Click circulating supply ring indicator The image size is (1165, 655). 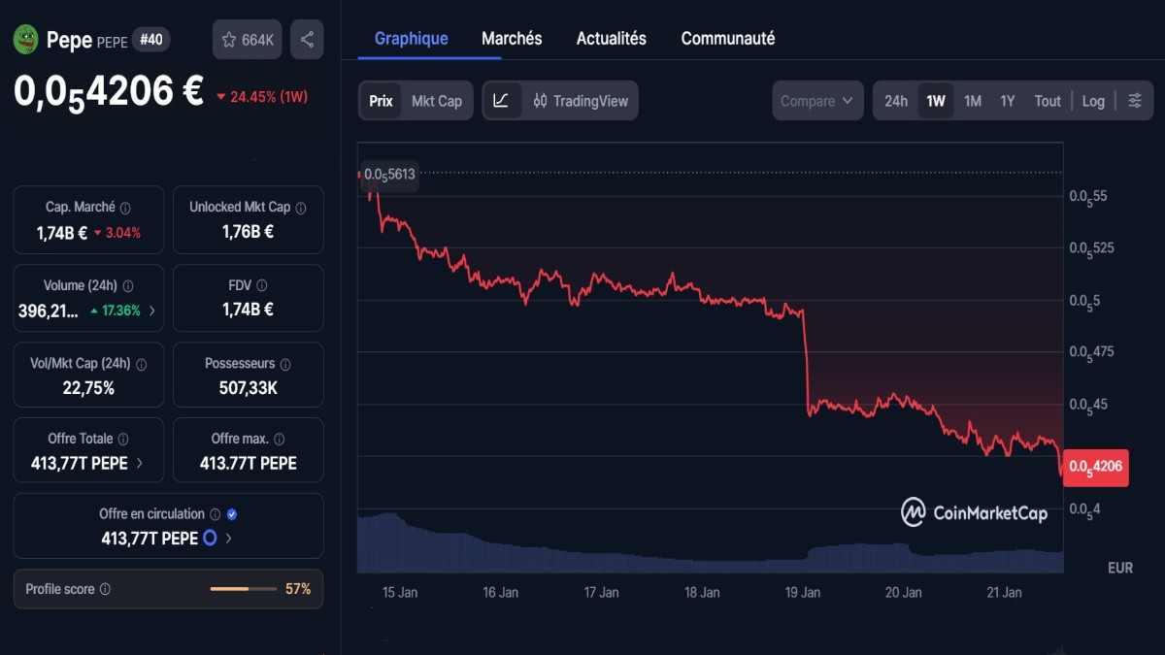click(x=210, y=538)
